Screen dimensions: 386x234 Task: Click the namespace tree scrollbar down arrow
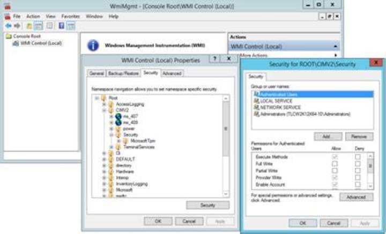226,194
